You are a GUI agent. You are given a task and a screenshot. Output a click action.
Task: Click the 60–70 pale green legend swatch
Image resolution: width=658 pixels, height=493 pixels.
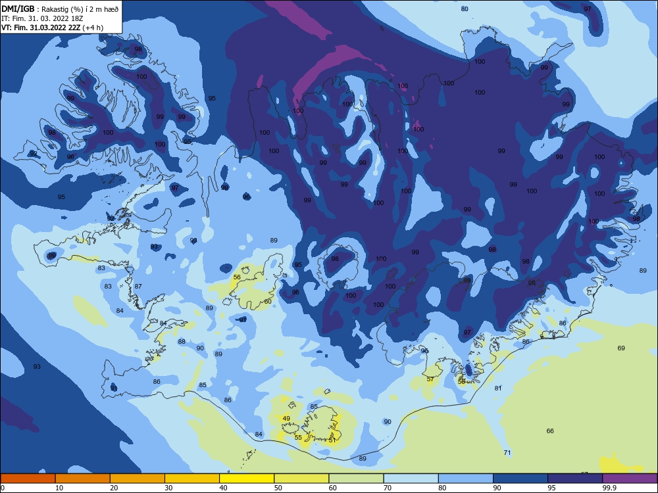[356, 479]
